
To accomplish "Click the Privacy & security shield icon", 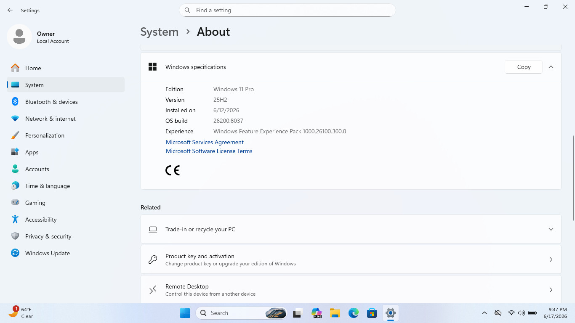I will 15,236.
